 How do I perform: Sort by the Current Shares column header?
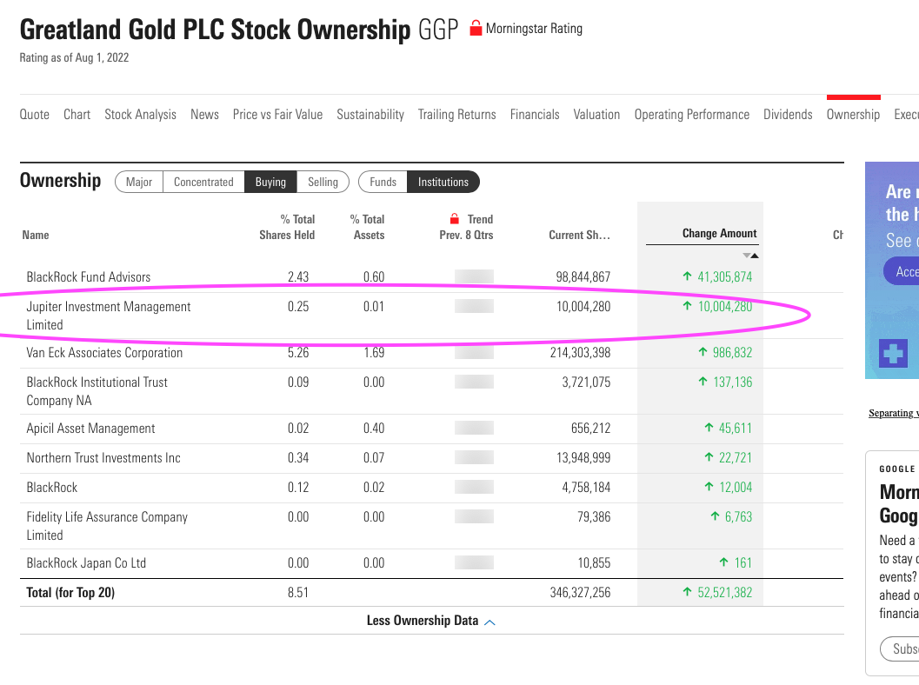click(x=580, y=235)
